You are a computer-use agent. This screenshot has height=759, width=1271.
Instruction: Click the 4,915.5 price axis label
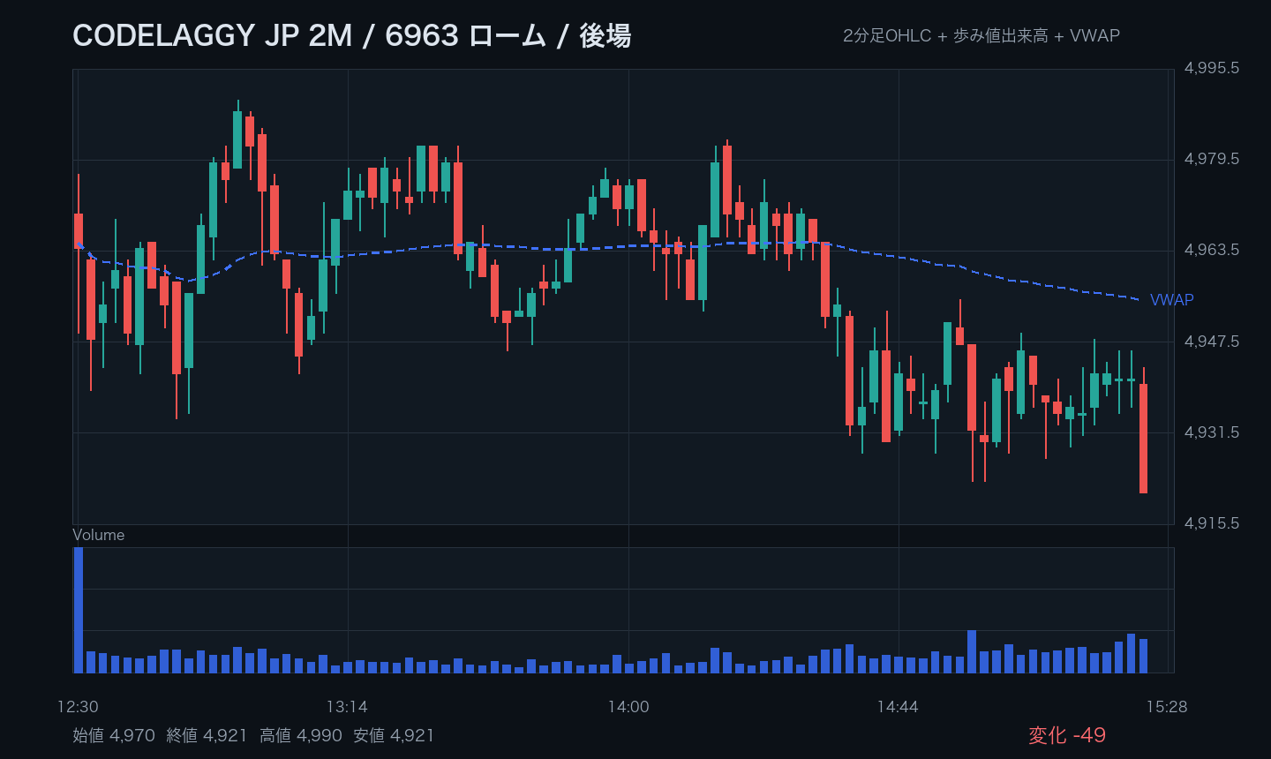point(1212,523)
